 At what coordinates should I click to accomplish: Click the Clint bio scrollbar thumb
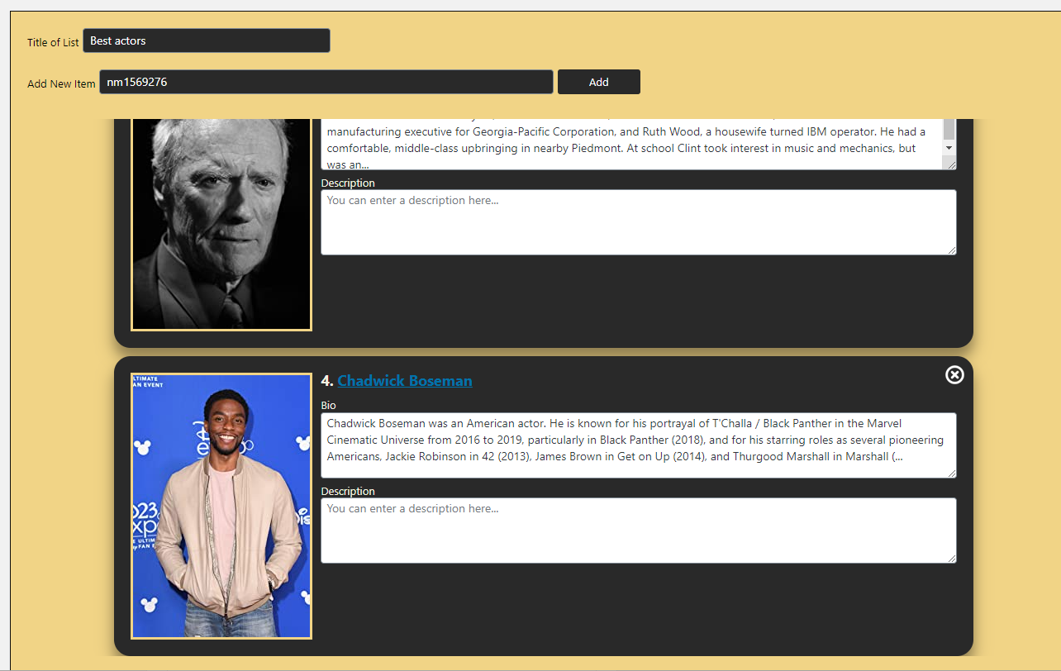click(x=949, y=129)
